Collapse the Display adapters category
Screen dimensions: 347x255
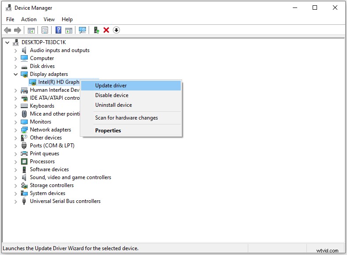pyautogui.click(x=15, y=74)
